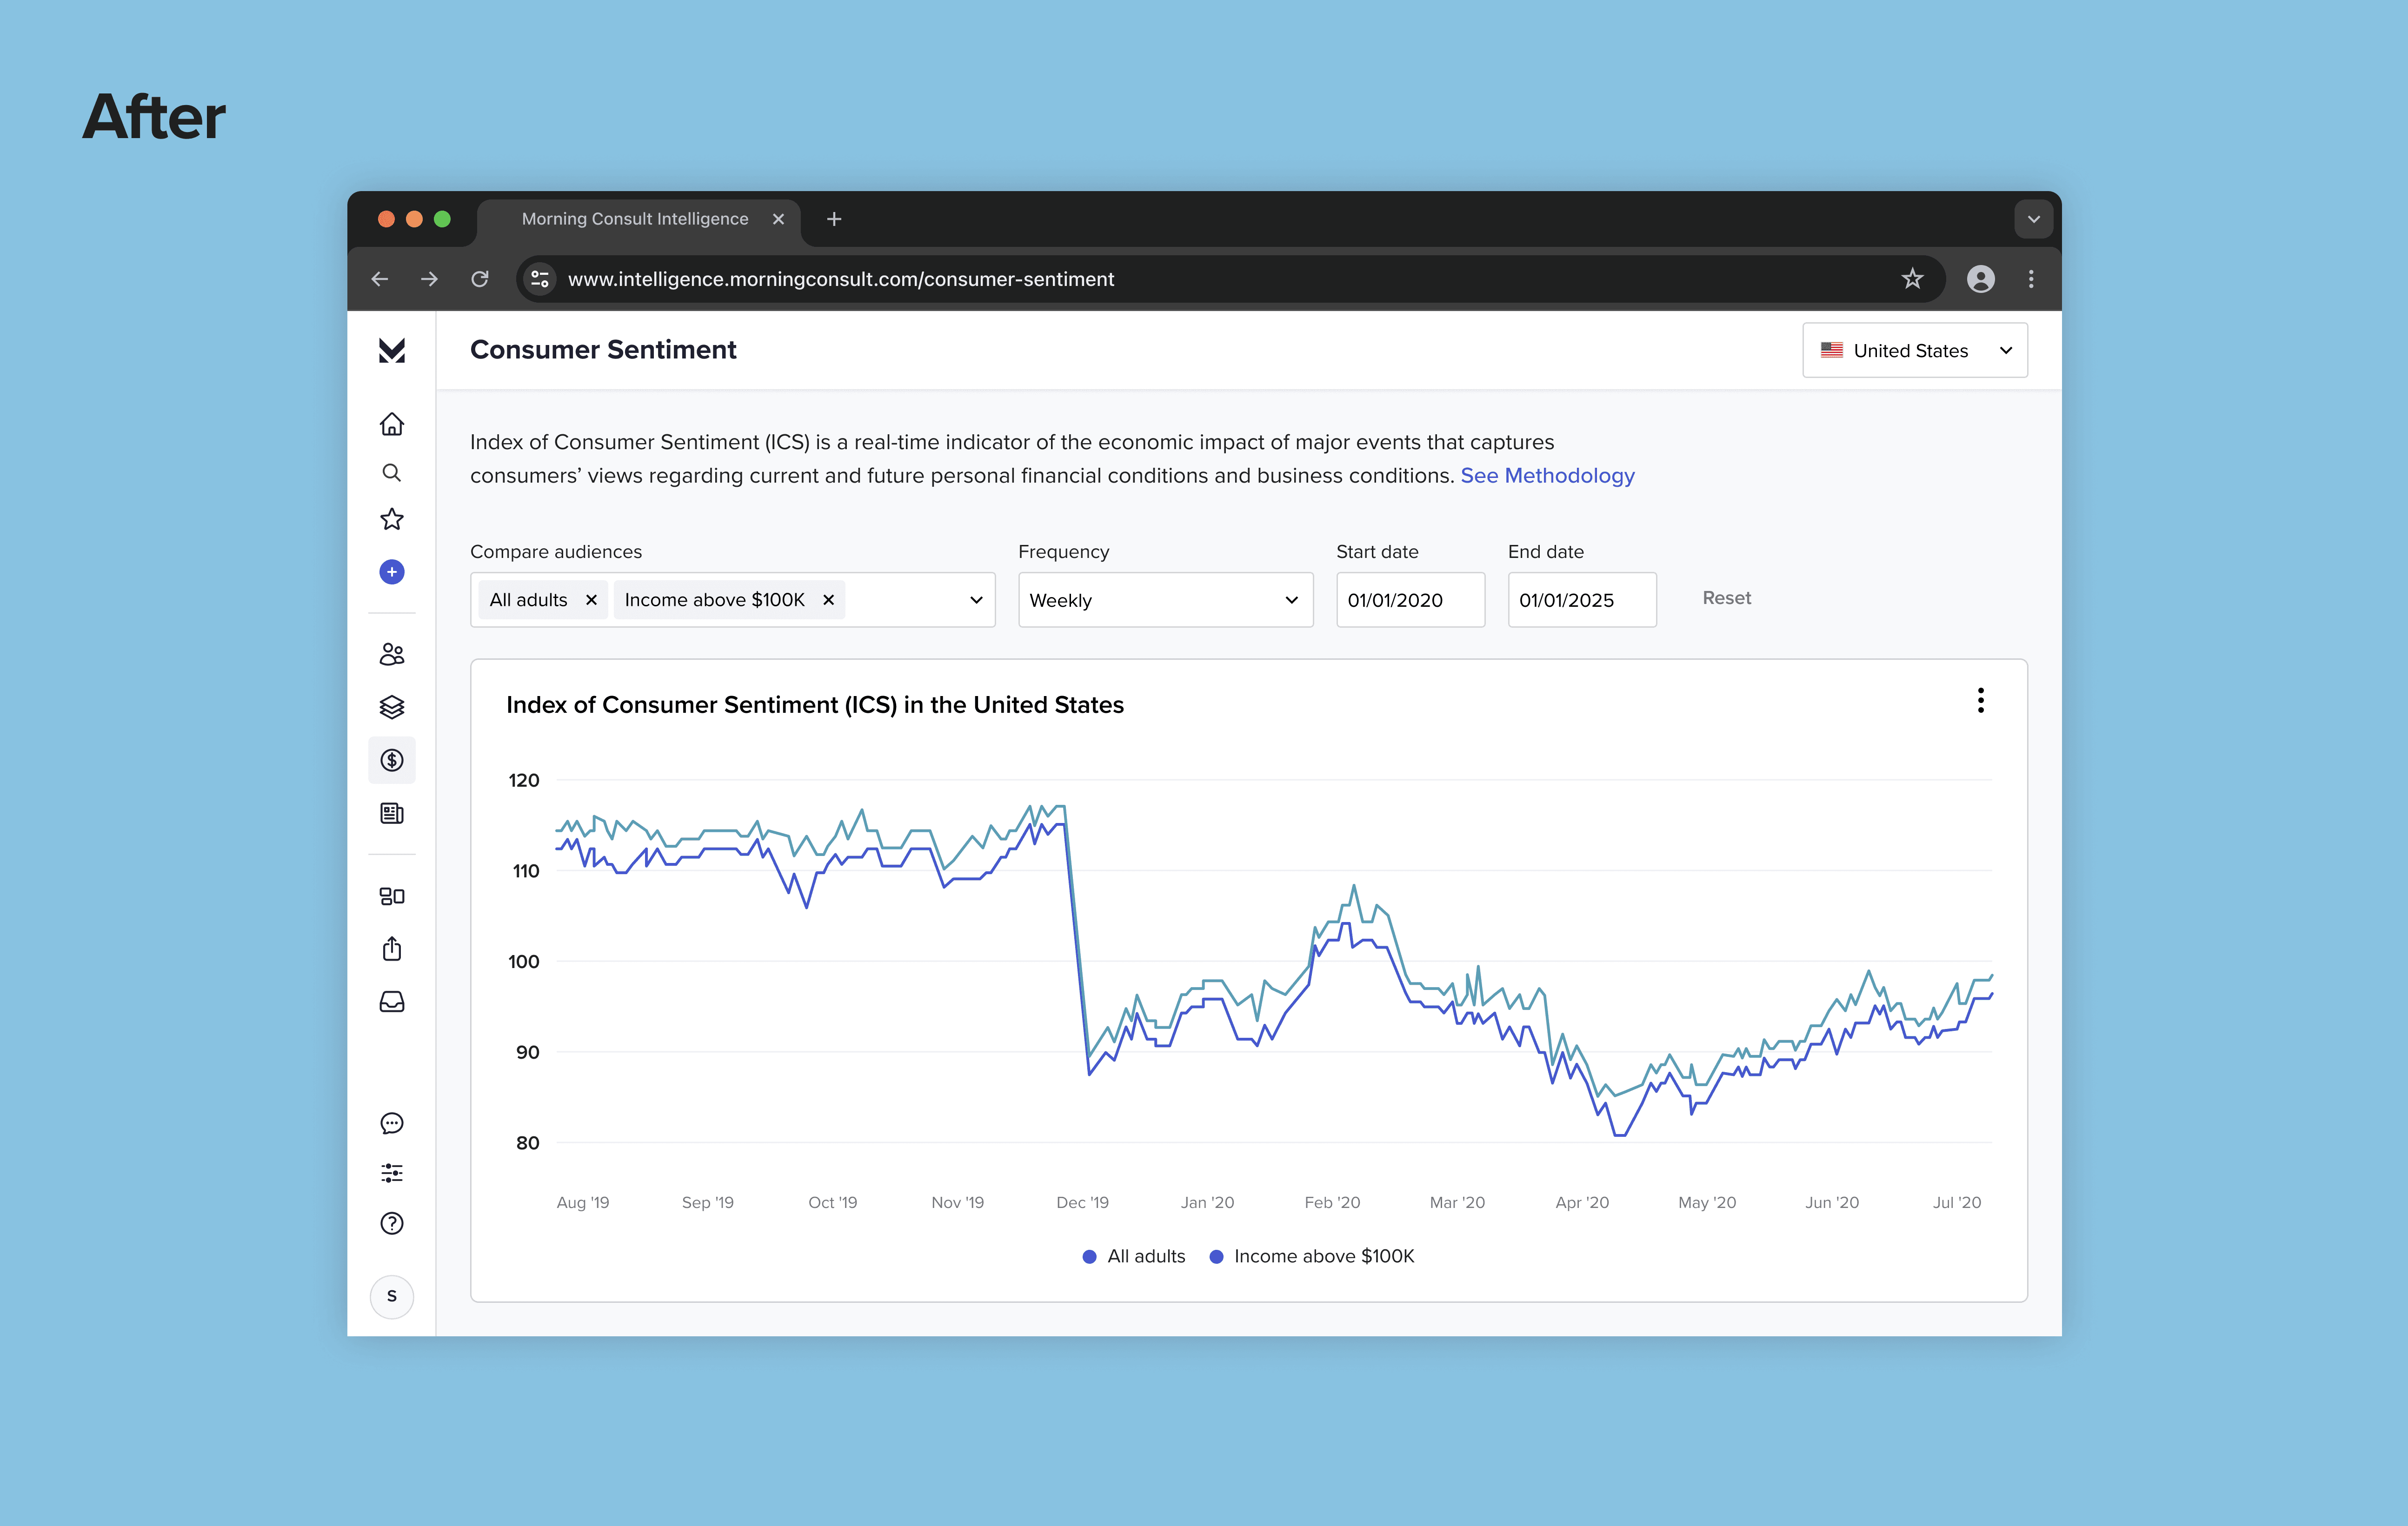
Task: Remove the Income above $100K chip
Action: tap(828, 600)
